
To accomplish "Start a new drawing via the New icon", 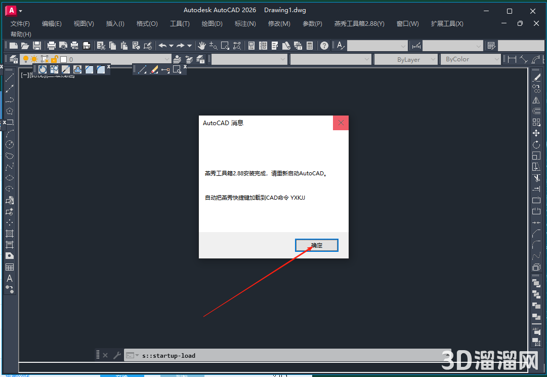I will [x=13, y=46].
